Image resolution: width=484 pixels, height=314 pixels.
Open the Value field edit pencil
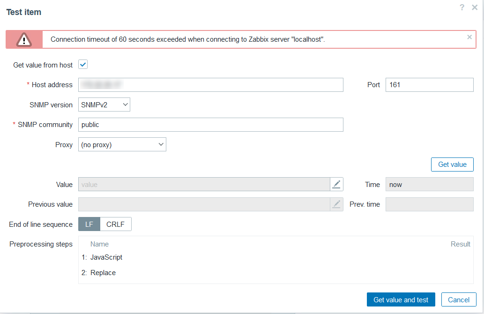tap(336, 184)
